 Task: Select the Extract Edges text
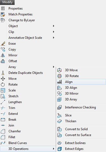pos(74,149)
